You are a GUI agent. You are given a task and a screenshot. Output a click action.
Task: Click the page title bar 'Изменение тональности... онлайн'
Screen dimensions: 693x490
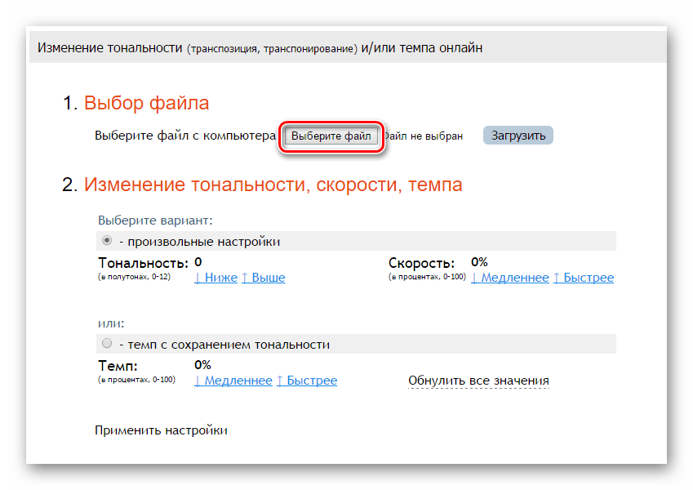coord(260,48)
